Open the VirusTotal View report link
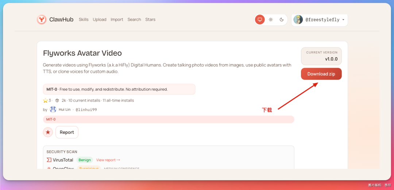This screenshot has width=394, height=190. (x=108, y=160)
